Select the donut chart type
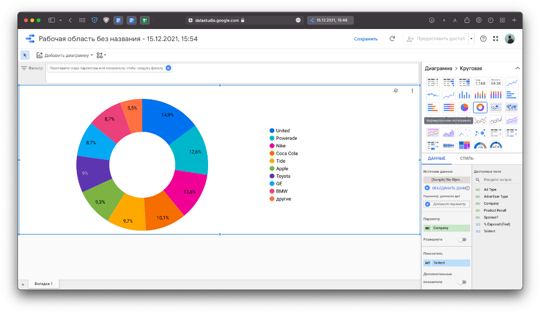This screenshot has height=313, width=540. point(480,107)
